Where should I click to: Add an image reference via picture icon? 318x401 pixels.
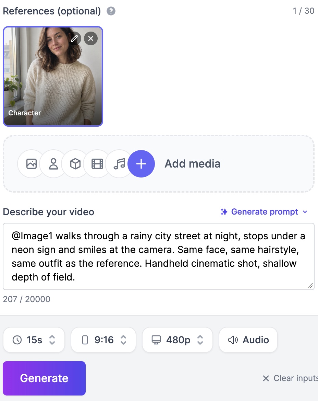point(32,164)
